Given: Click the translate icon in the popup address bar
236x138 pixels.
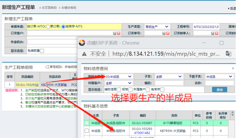Looking at the screenshot, I should point(228,54).
